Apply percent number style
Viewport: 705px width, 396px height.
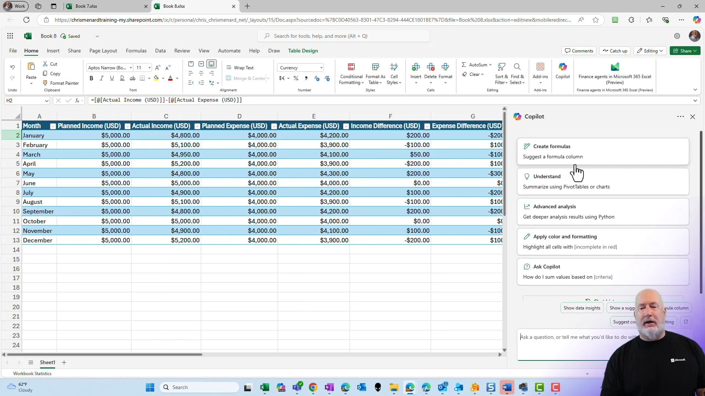coord(296,78)
